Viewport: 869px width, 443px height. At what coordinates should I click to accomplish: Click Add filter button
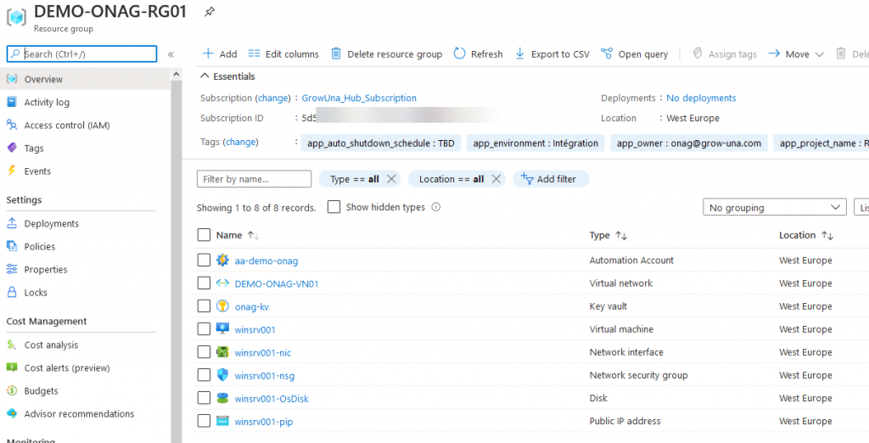(551, 179)
